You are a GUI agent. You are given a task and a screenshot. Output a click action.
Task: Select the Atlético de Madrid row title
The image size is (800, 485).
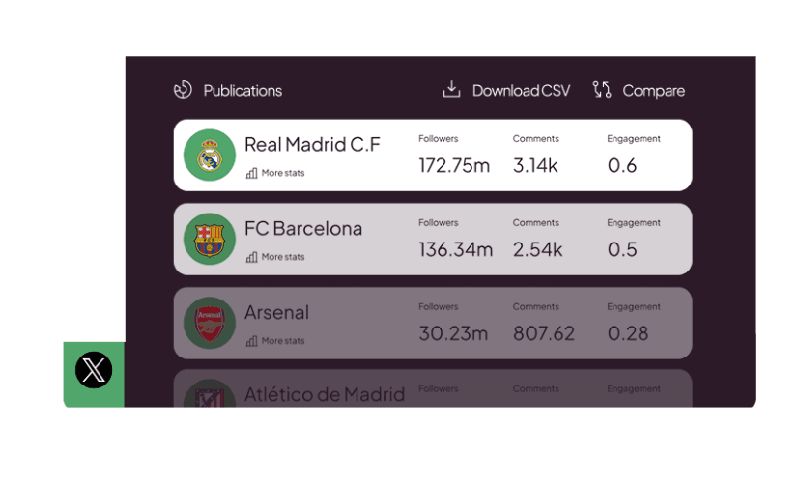pyautogui.click(x=324, y=394)
